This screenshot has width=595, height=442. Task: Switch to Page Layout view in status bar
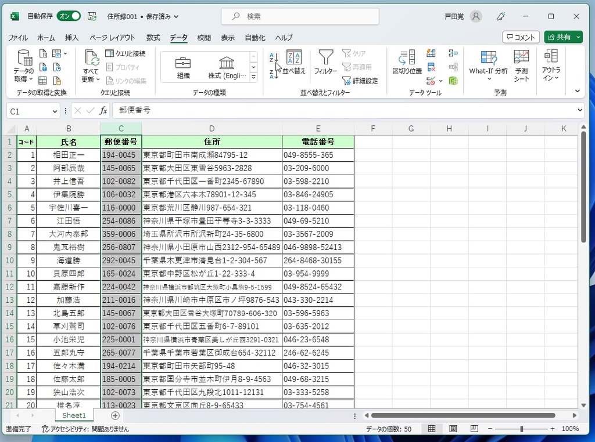(x=453, y=429)
